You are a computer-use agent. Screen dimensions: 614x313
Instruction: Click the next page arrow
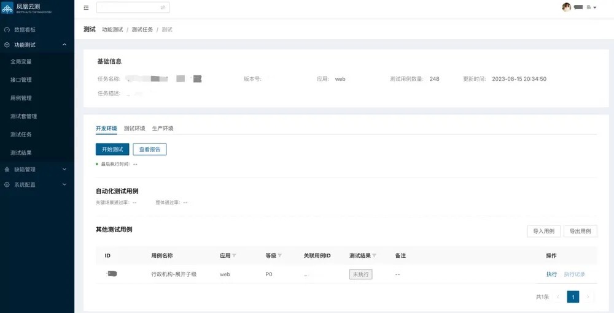(588, 297)
